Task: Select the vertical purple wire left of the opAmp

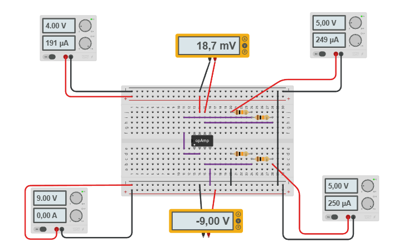Action: point(184,141)
